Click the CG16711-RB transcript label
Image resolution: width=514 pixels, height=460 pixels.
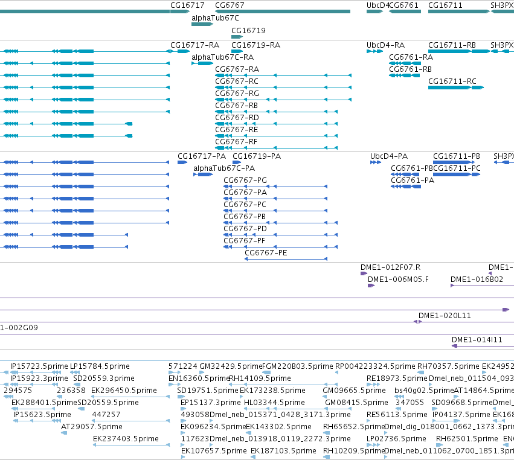click(452, 45)
